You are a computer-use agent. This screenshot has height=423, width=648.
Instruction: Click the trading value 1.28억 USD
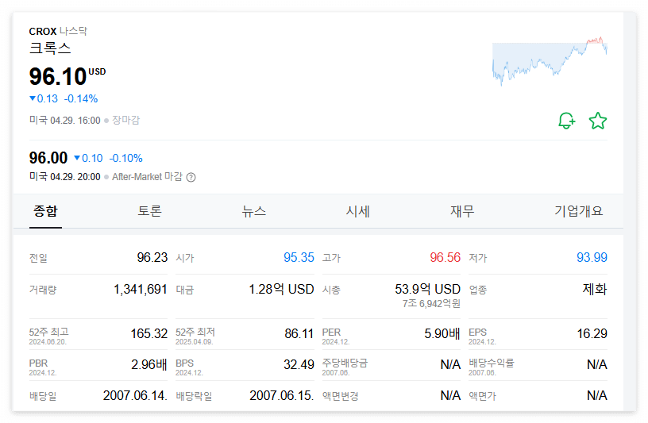(281, 289)
